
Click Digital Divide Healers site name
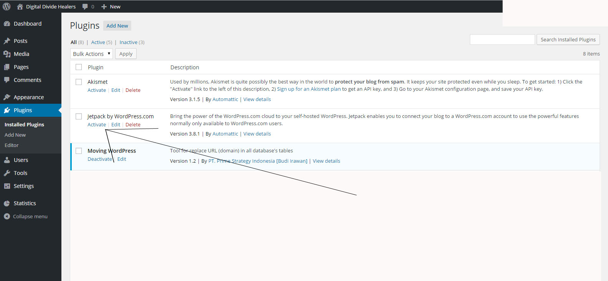(x=51, y=7)
